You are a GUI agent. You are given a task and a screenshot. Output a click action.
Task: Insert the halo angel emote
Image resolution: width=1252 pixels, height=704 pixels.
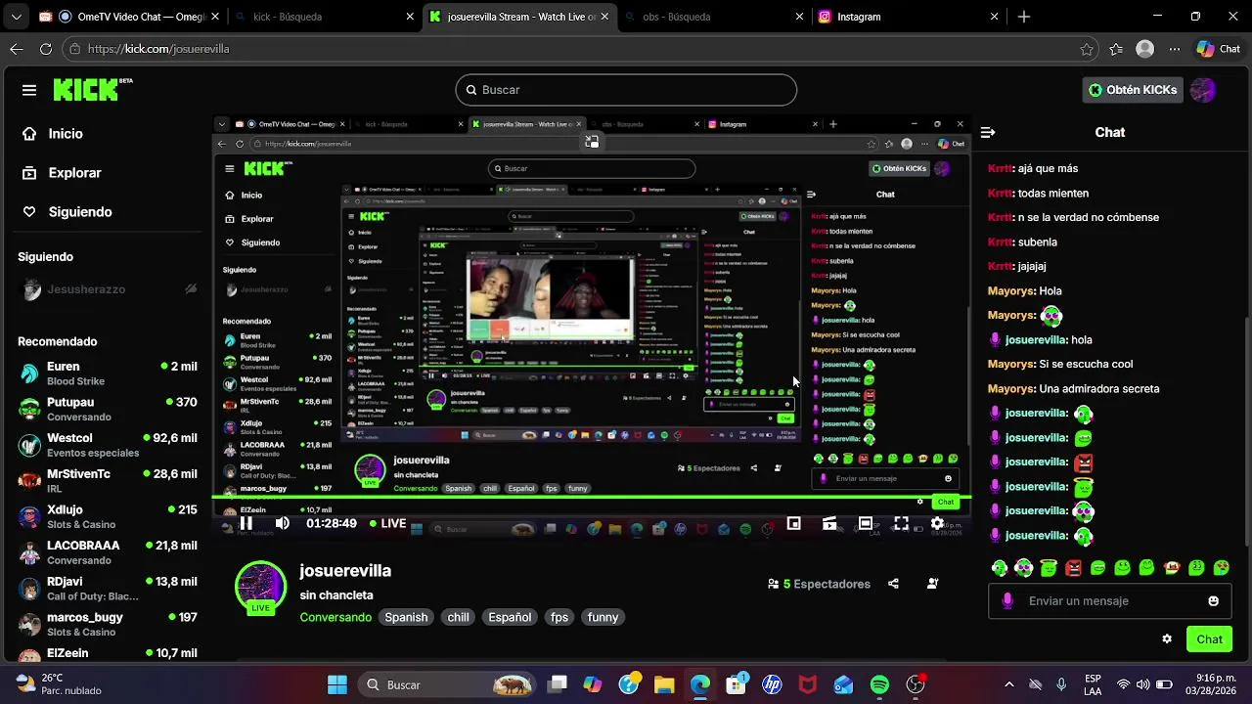1049,568
